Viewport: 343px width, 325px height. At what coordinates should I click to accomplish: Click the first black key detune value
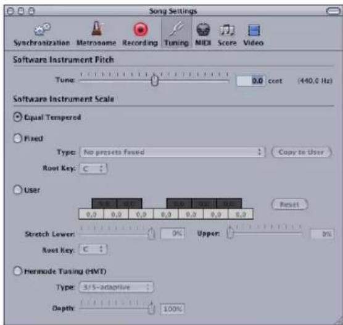click(104, 204)
